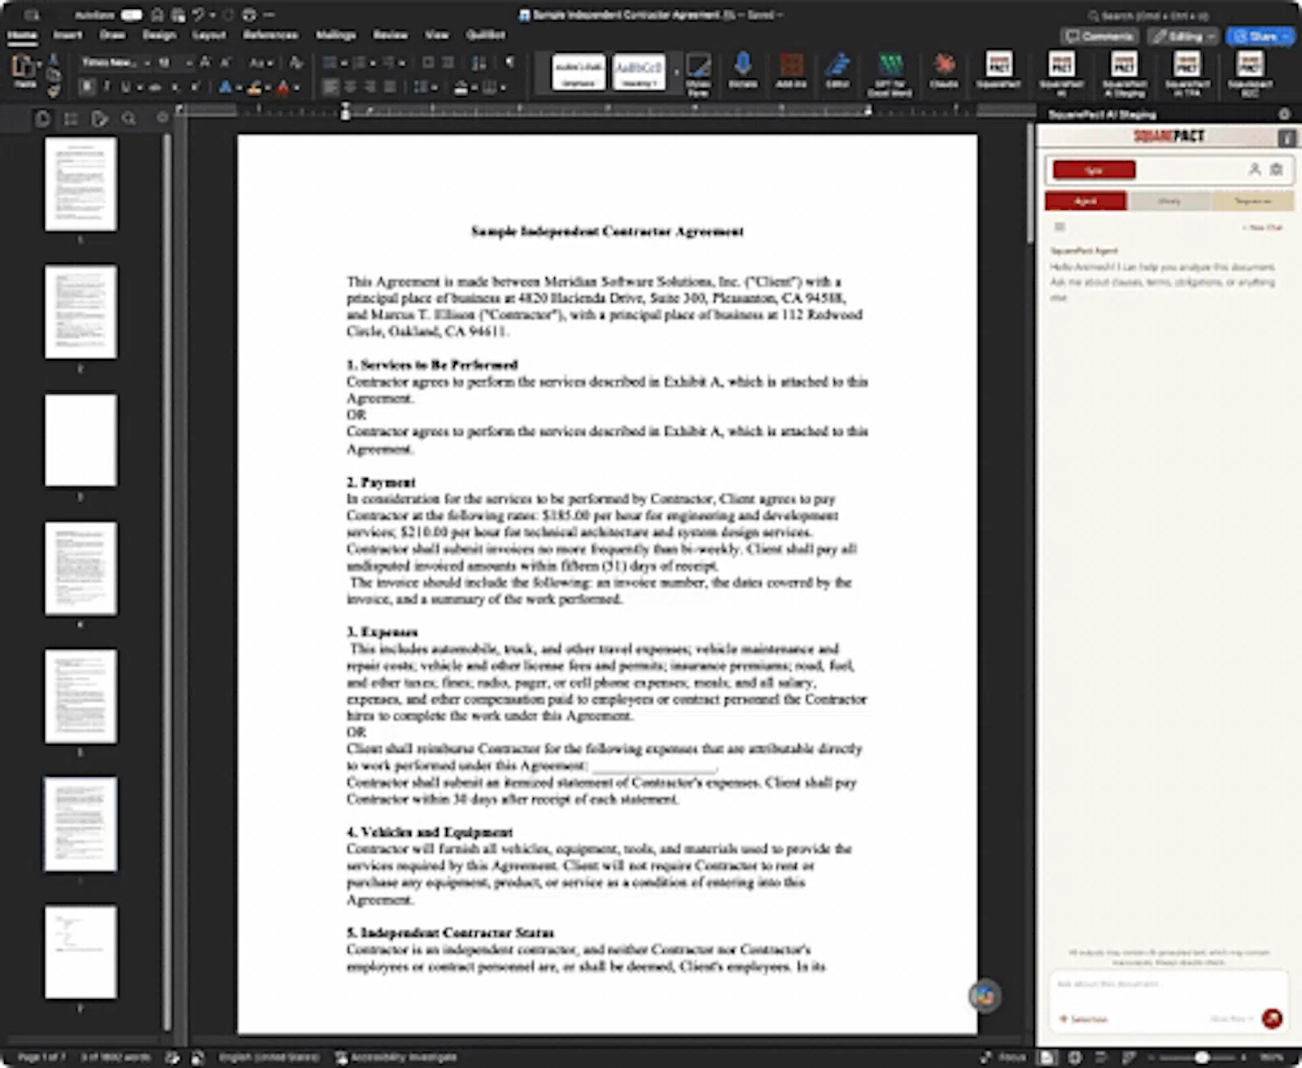Open the Claude add-in icon
1302x1068 pixels.
pyautogui.click(x=944, y=71)
